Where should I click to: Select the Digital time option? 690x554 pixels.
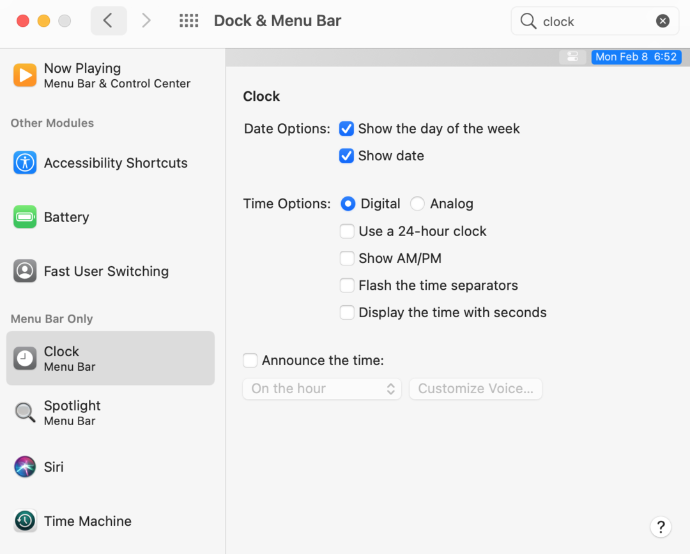348,204
